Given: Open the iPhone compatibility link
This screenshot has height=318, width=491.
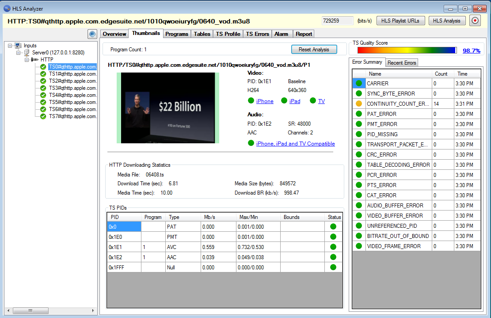Looking at the screenshot, I should point(265,101).
